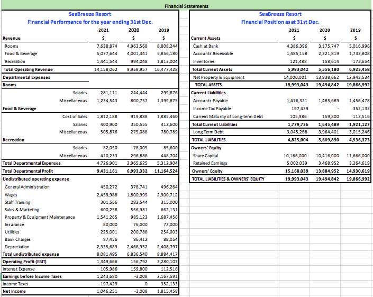This screenshot has height=297, width=373.
Task: Select the 'Financial Statements' header cell
Action: 186,6
